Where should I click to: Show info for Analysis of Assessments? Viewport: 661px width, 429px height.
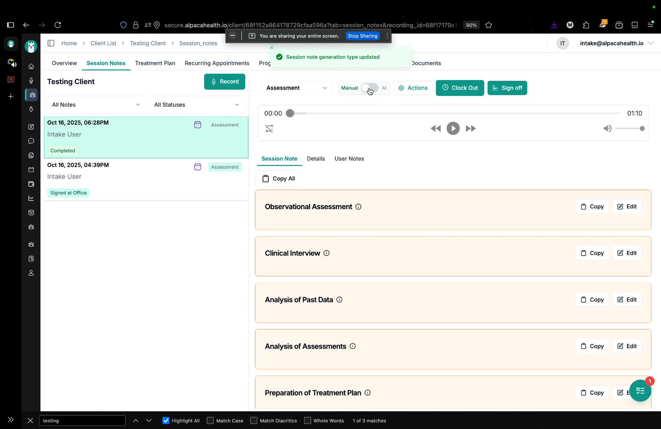(x=352, y=346)
